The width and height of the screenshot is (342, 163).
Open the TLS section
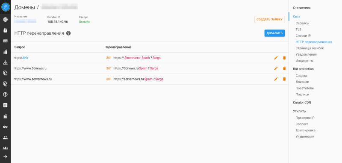(x=298, y=29)
